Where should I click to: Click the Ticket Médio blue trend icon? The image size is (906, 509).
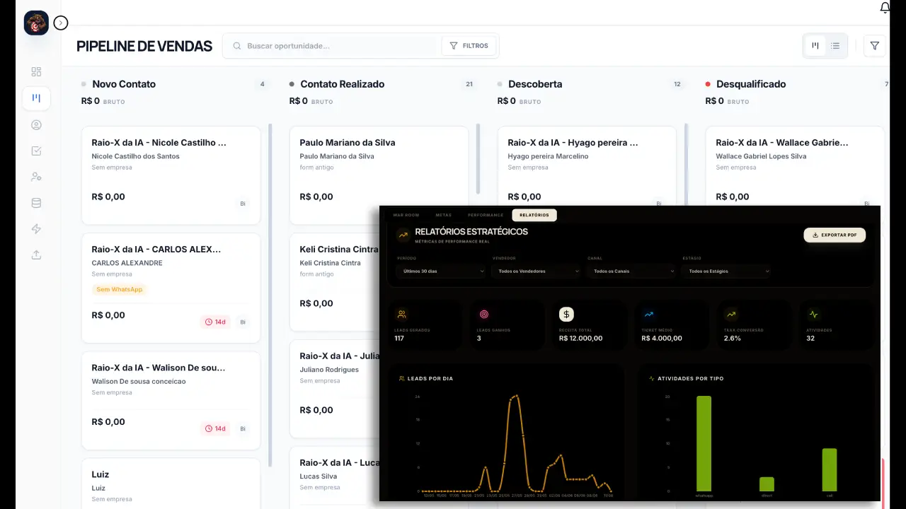pyautogui.click(x=649, y=314)
